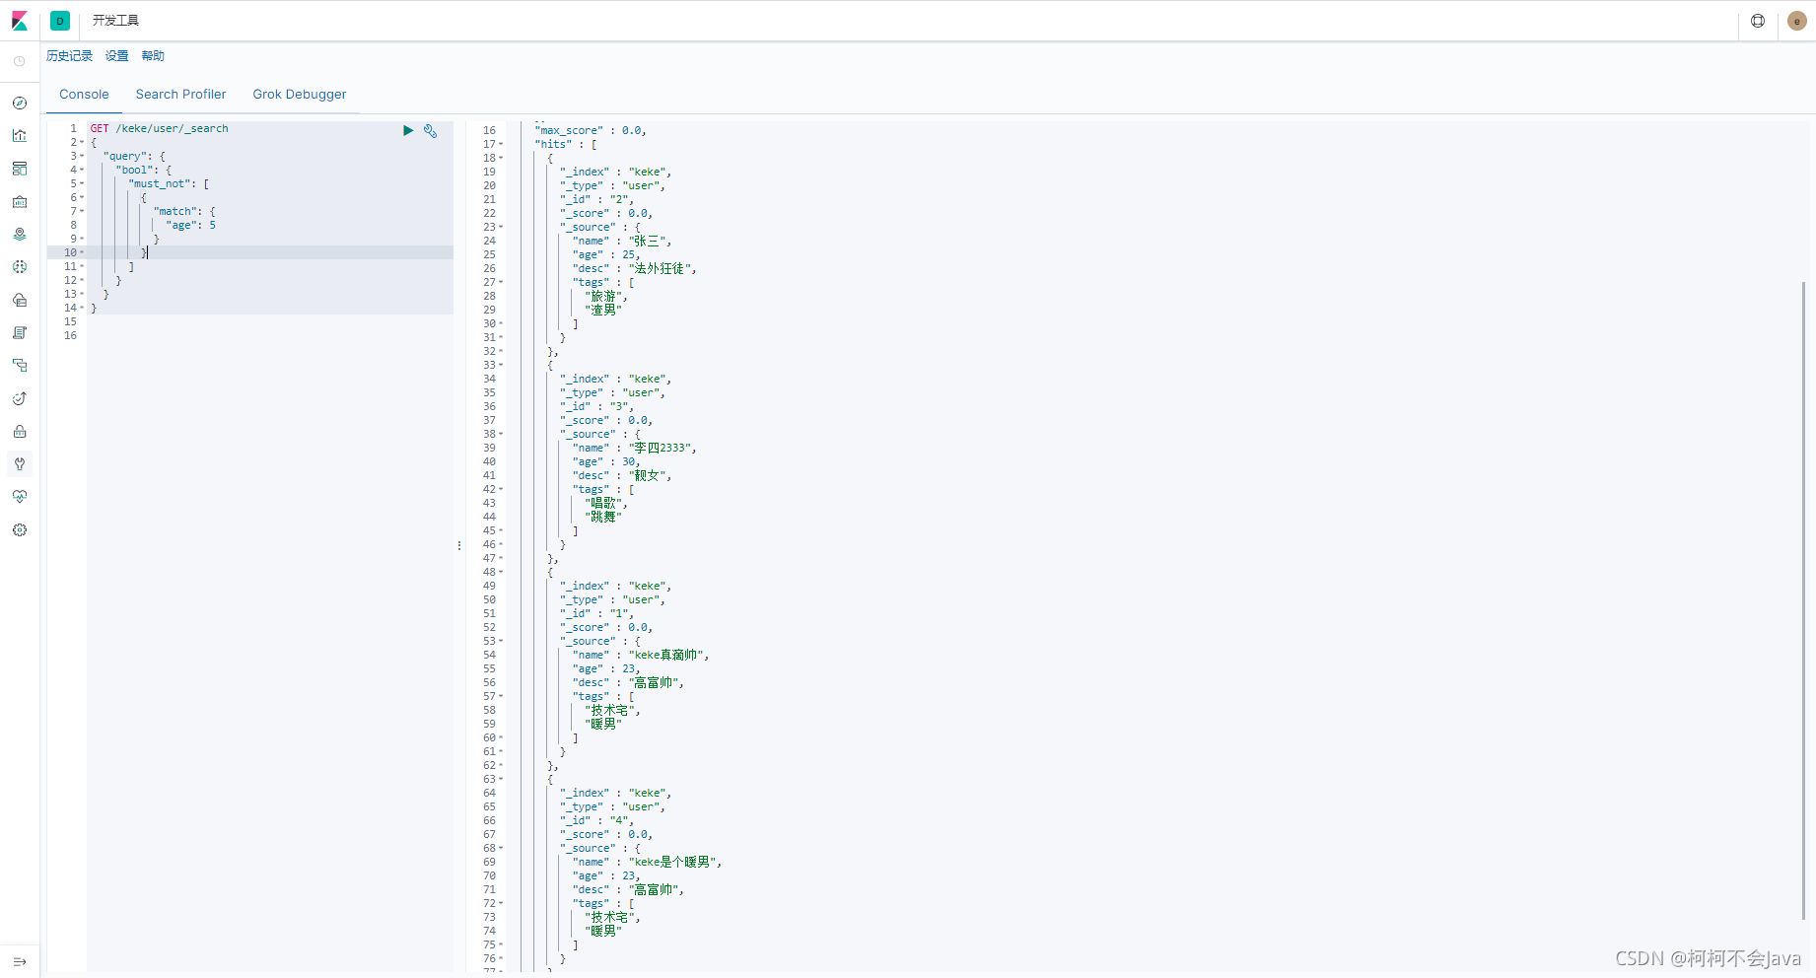The image size is (1816, 978).
Task: Open recently viewed clock icon
Action: click(x=20, y=61)
